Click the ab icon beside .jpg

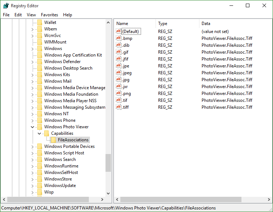click(x=119, y=79)
